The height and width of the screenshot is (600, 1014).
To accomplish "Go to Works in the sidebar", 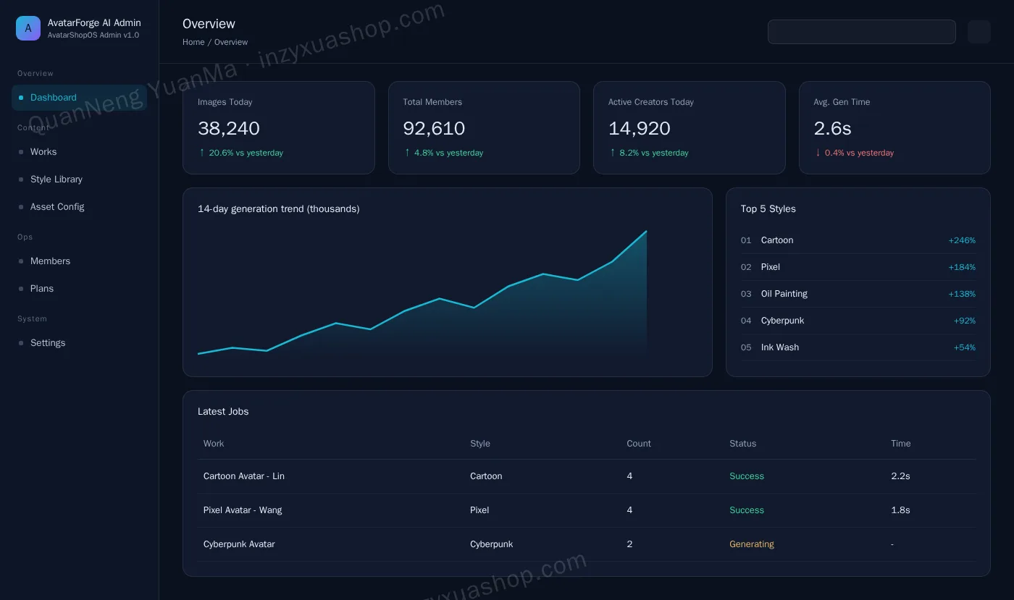I will pos(79,152).
